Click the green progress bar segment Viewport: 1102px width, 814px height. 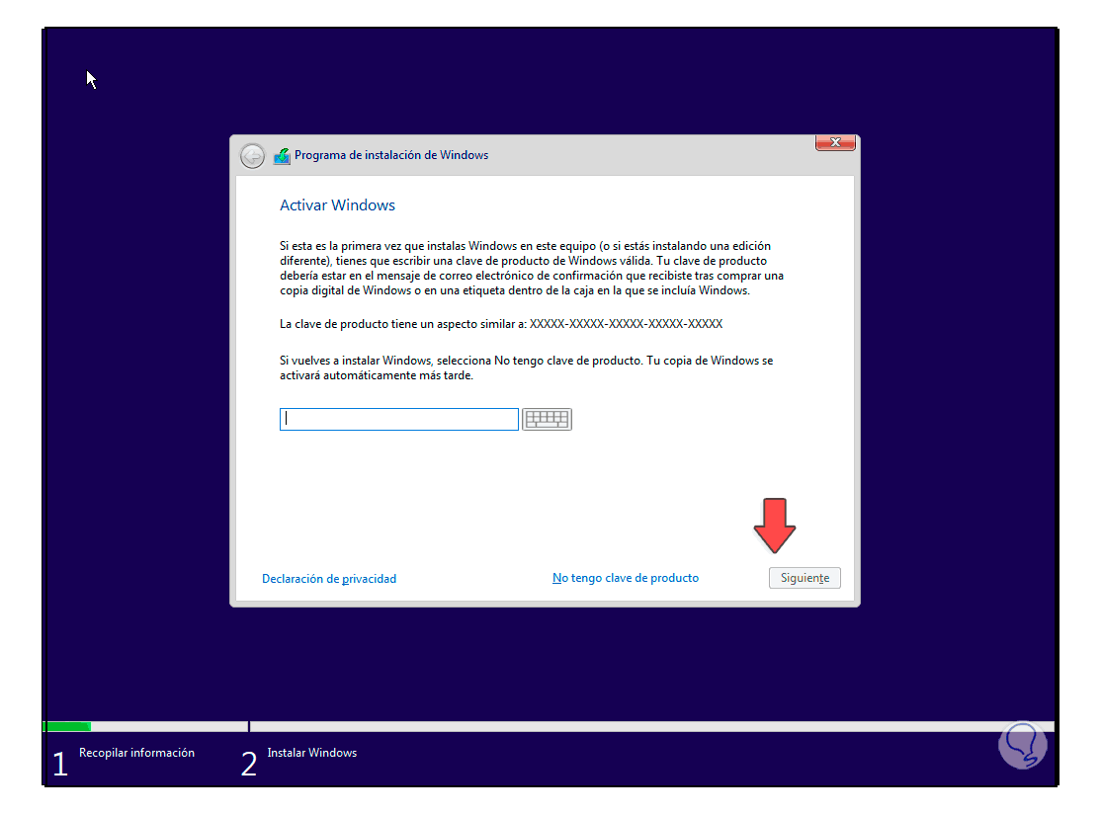tap(67, 725)
